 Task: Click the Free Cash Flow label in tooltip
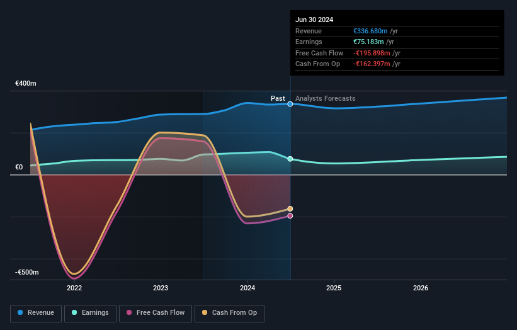click(319, 53)
